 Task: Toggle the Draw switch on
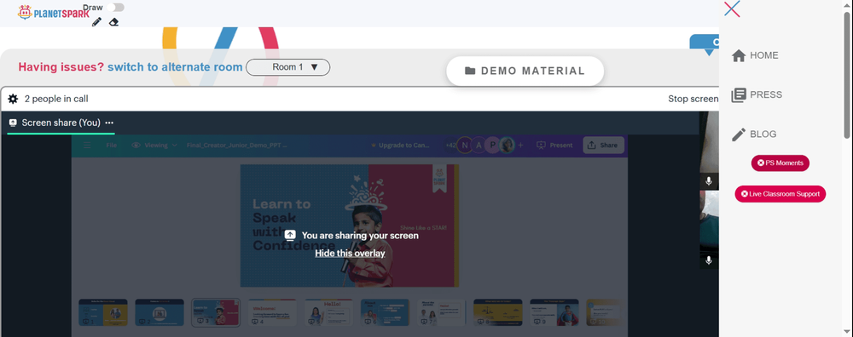coord(115,7)
